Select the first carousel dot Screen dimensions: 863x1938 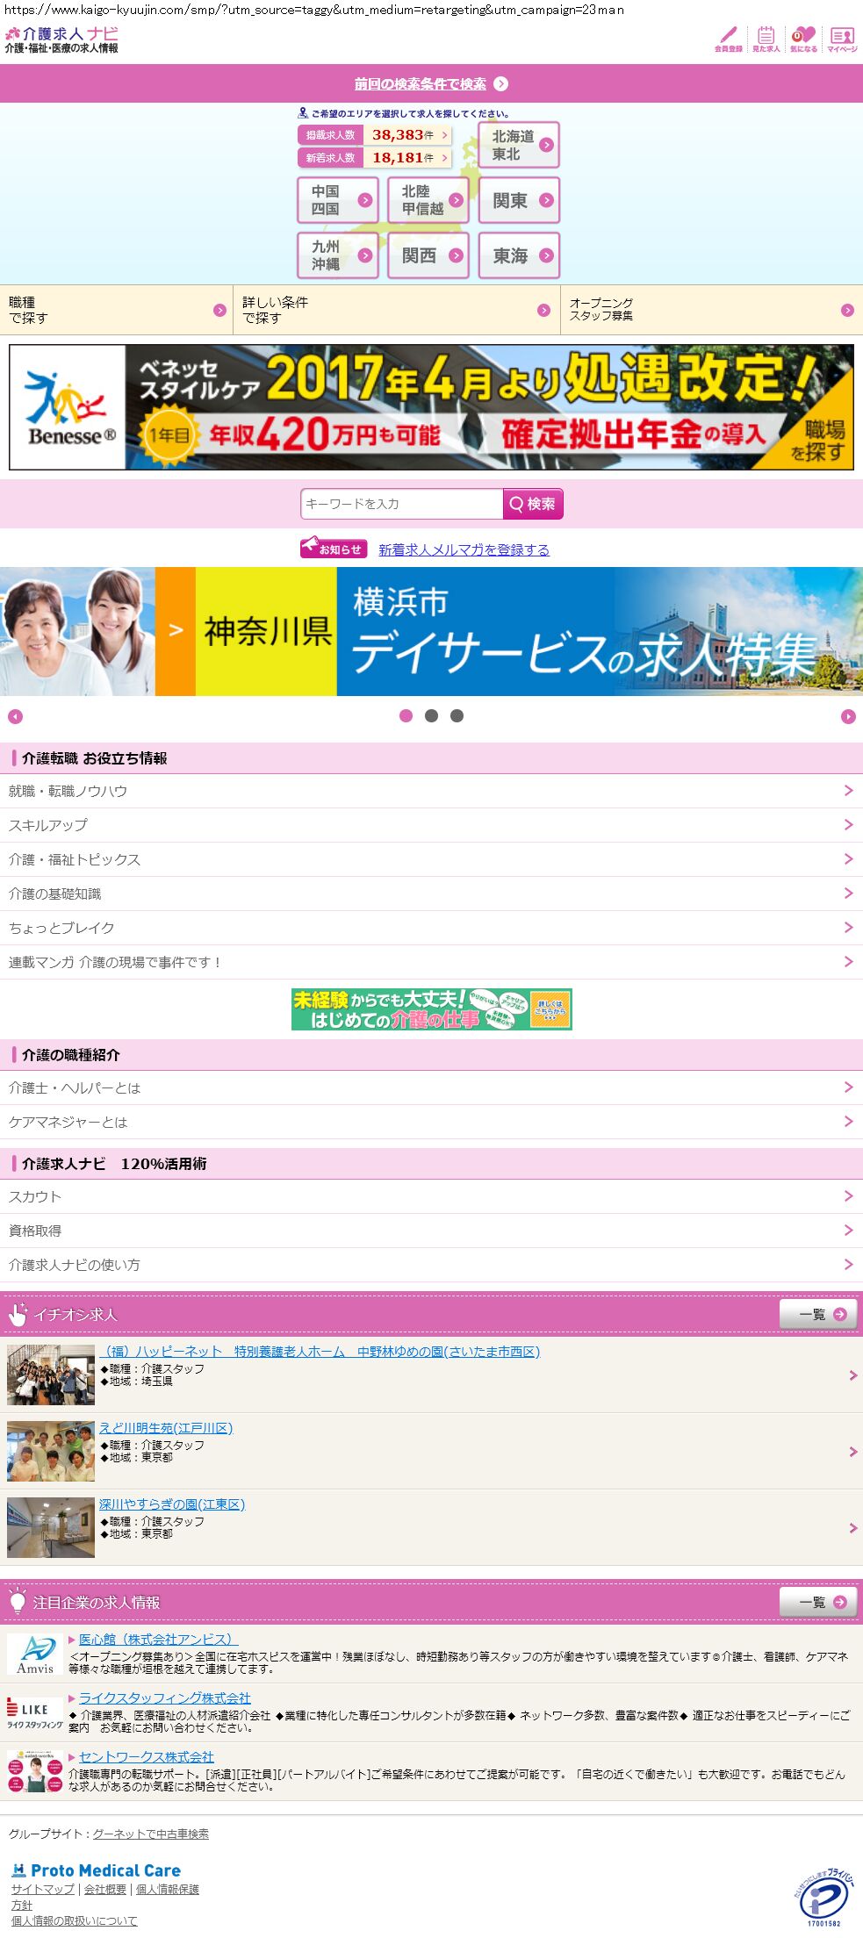406,716
